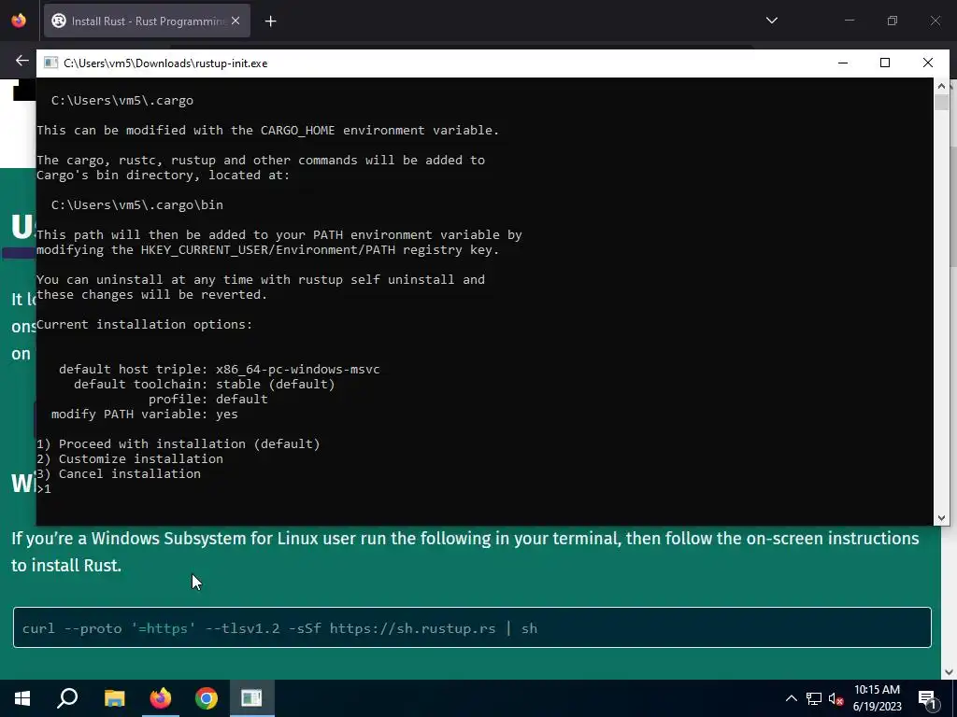This screenshot has width=957, height=717.
Task: Click the curl rustup install command box
Action: [472, 627]
